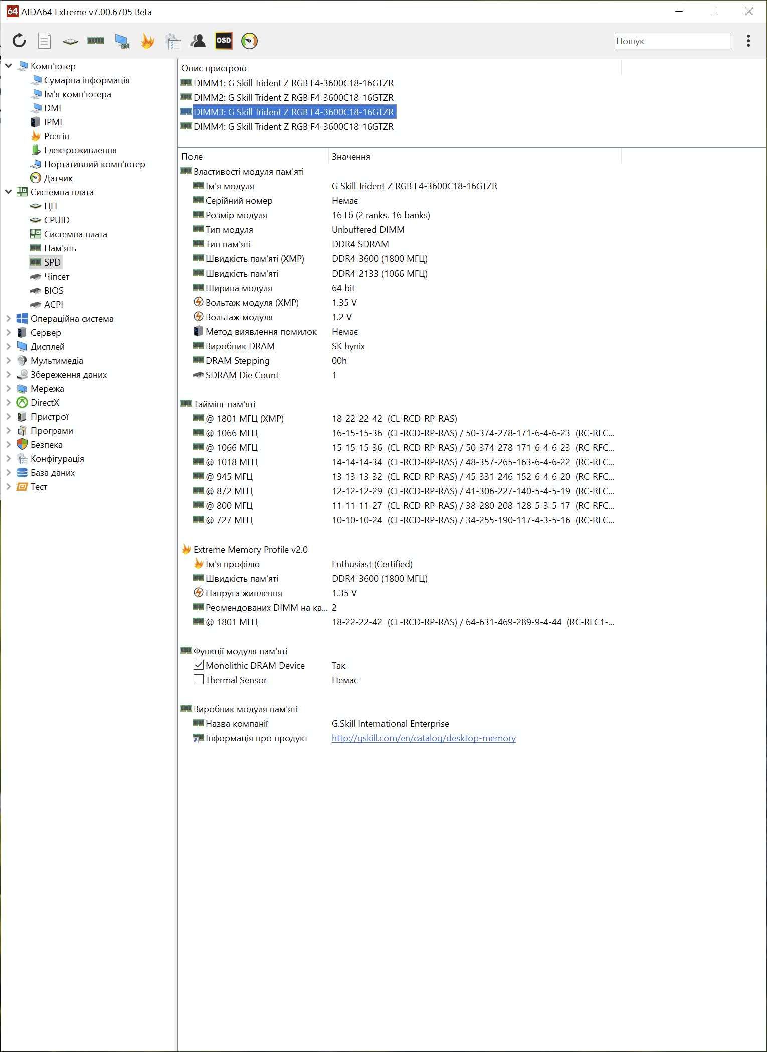Focus the Пошук search field

(x=672, y=41)
